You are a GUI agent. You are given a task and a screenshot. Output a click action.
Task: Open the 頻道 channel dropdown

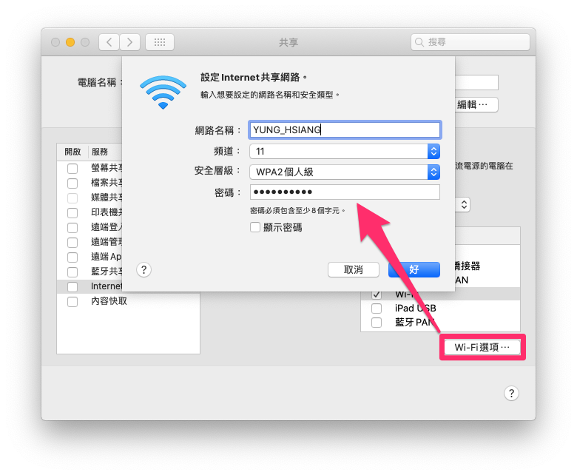pyautogui.click(x=345, y=151)
